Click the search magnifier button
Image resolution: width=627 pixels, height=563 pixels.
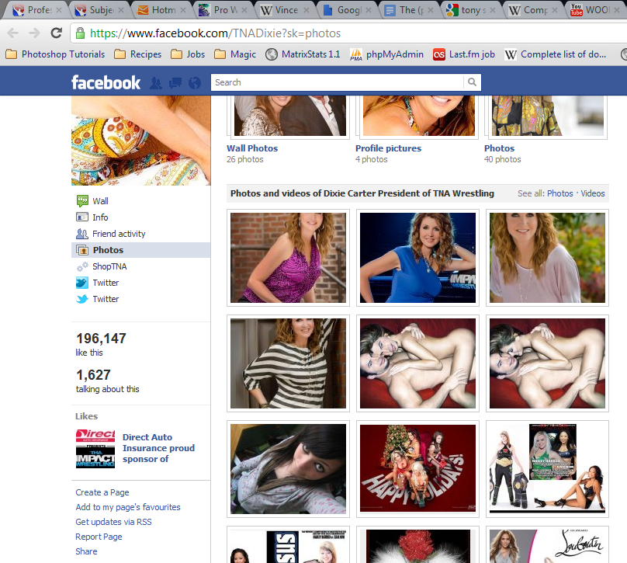pyautogui.click(x=472, y=82)
